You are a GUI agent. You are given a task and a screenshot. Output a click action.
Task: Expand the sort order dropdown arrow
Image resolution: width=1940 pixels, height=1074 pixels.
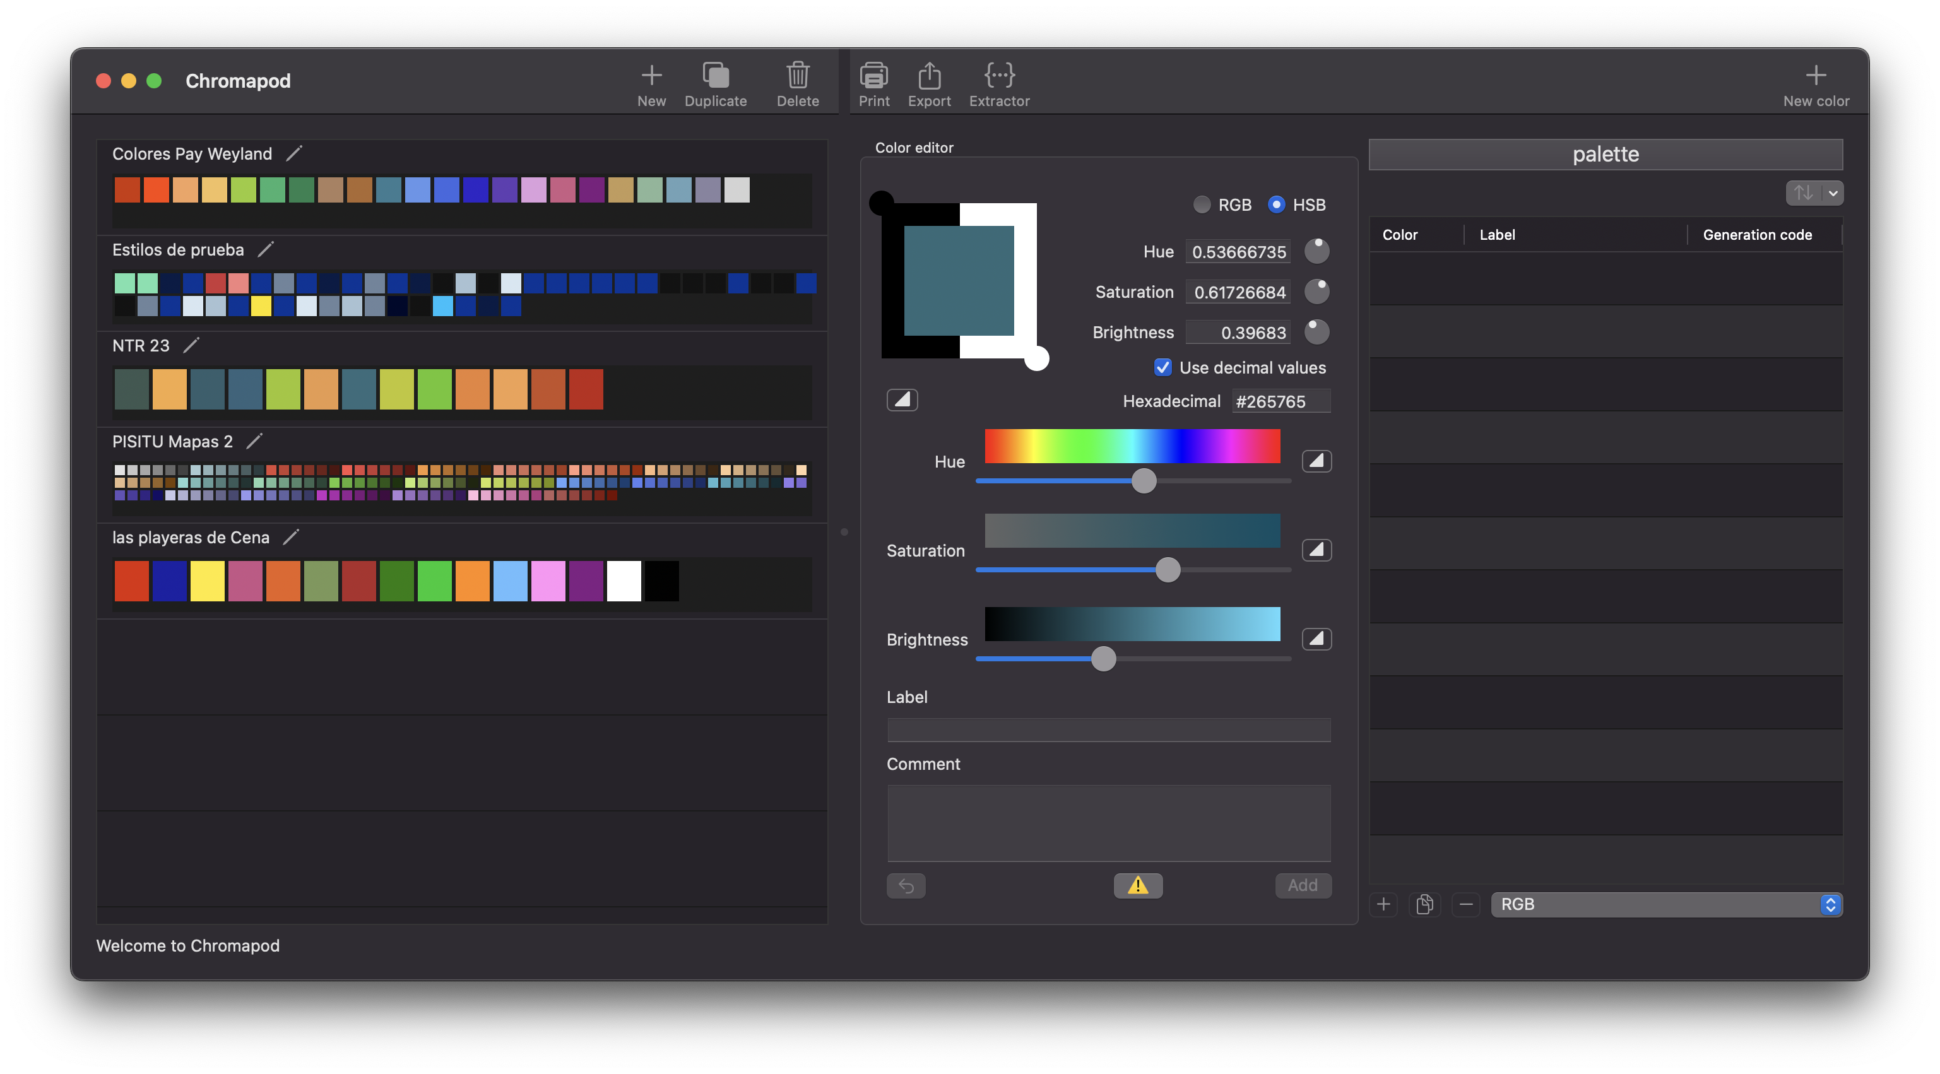click(1833, 194)
